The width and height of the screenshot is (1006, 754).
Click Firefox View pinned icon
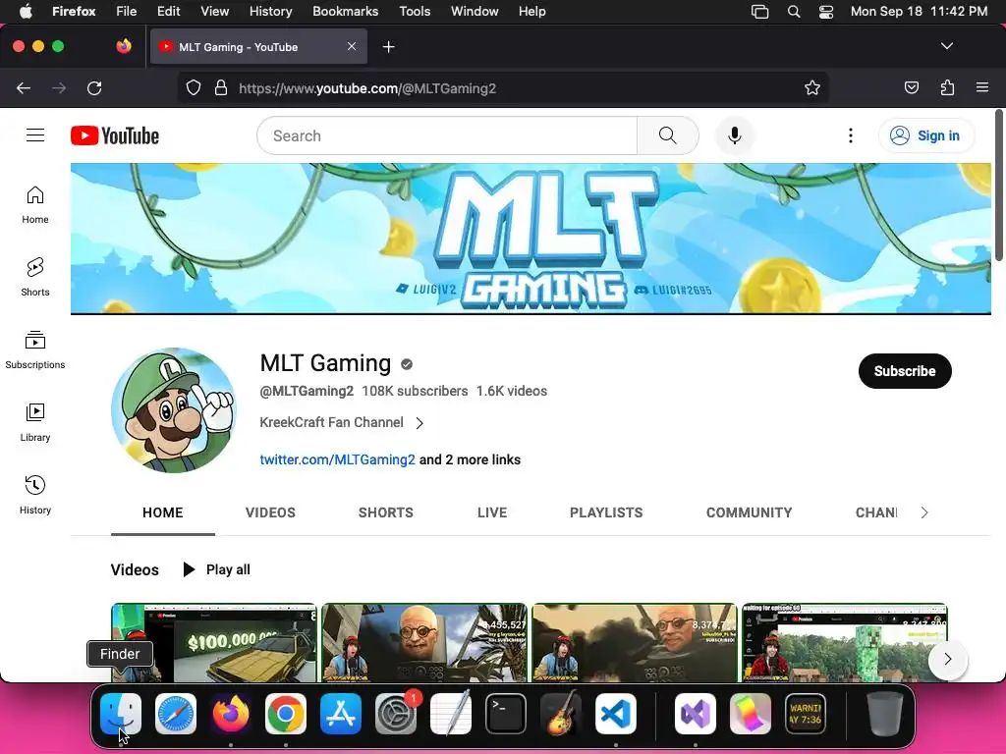[124, 46]
